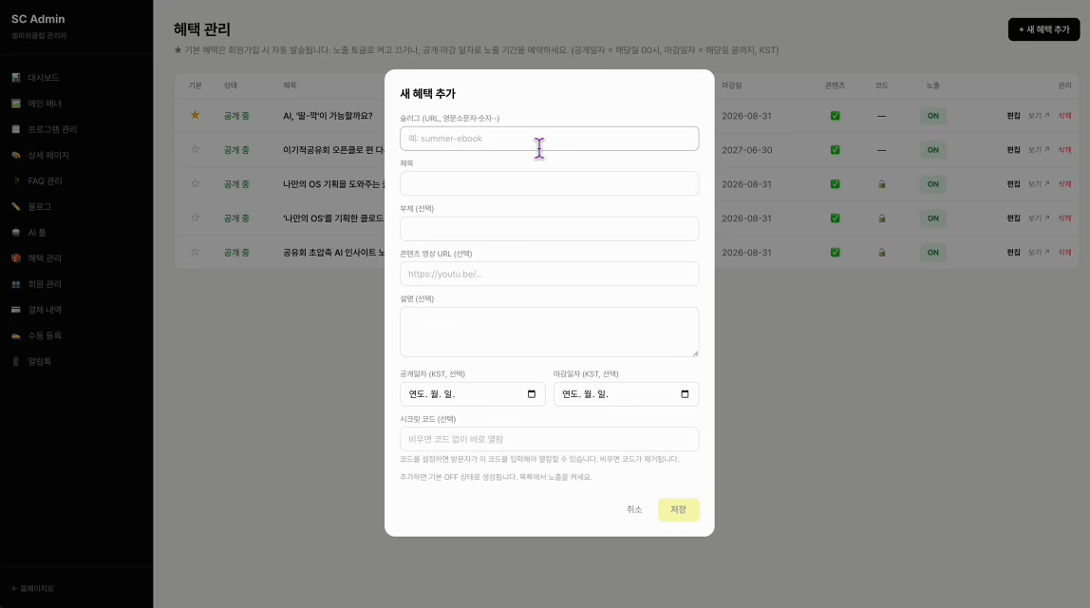Click content checkmark in 2027-06-30 row

point(835,150)
